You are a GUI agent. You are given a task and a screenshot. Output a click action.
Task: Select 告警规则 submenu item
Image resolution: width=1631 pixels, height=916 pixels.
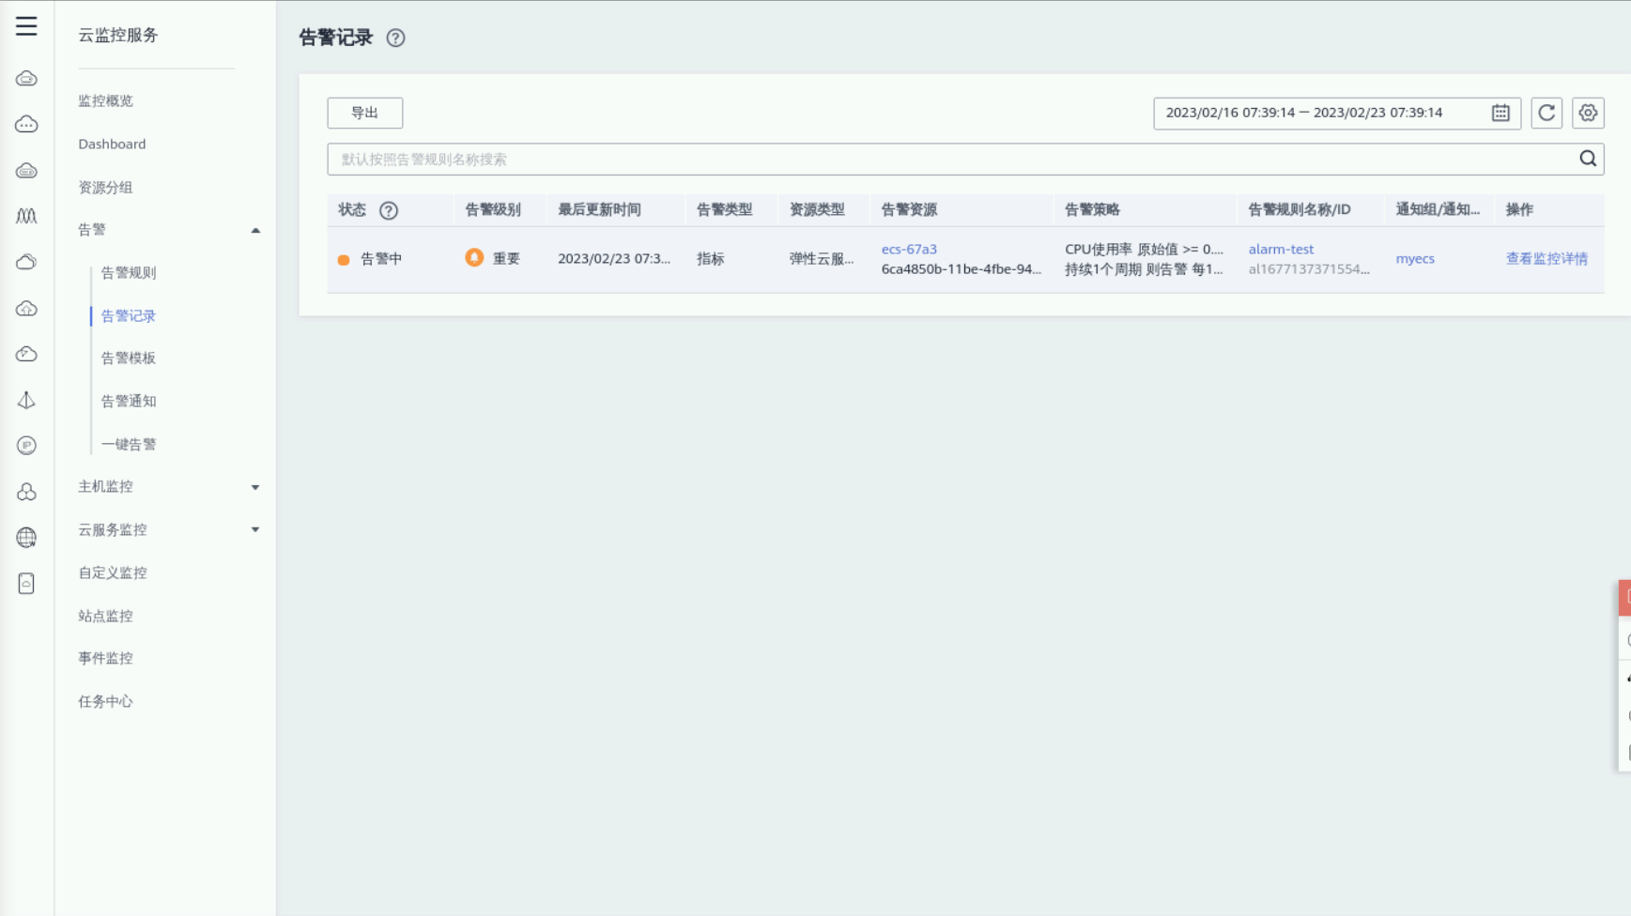pos(129,272)
